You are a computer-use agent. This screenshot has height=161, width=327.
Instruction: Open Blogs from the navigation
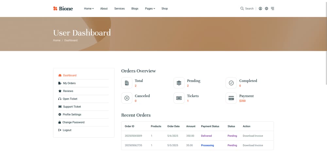click(135, 8)
